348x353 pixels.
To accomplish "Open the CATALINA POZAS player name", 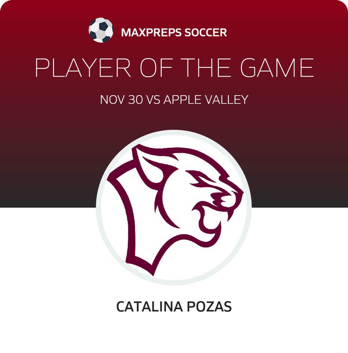I will pos(174,307).
